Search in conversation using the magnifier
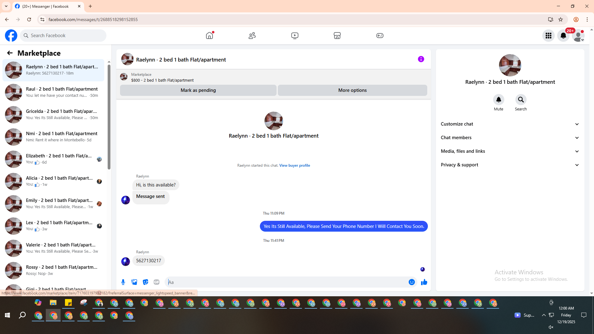This screenshot has height=334, width=594. [521, 100]
